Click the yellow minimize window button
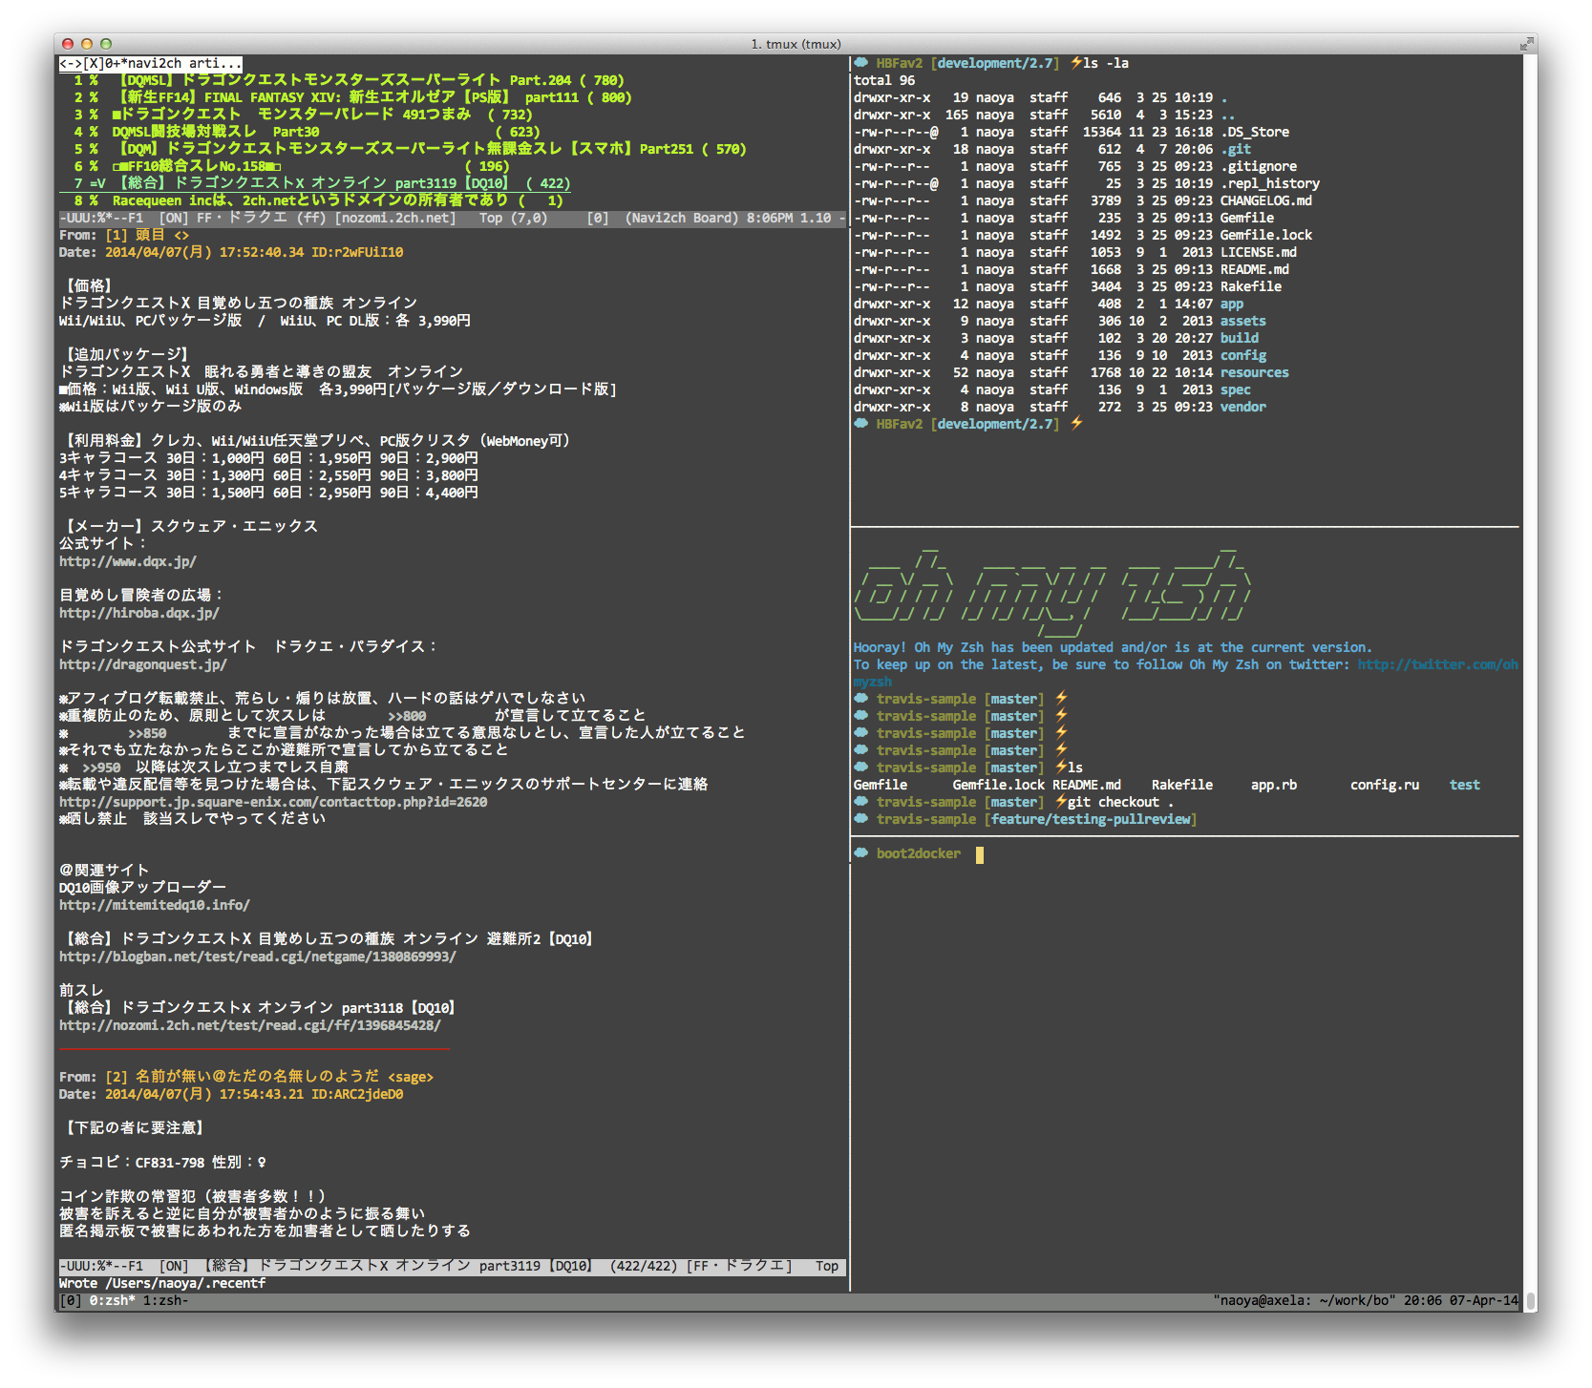The width and height of the screenshot is (1592, 1388). pos(87,44)
